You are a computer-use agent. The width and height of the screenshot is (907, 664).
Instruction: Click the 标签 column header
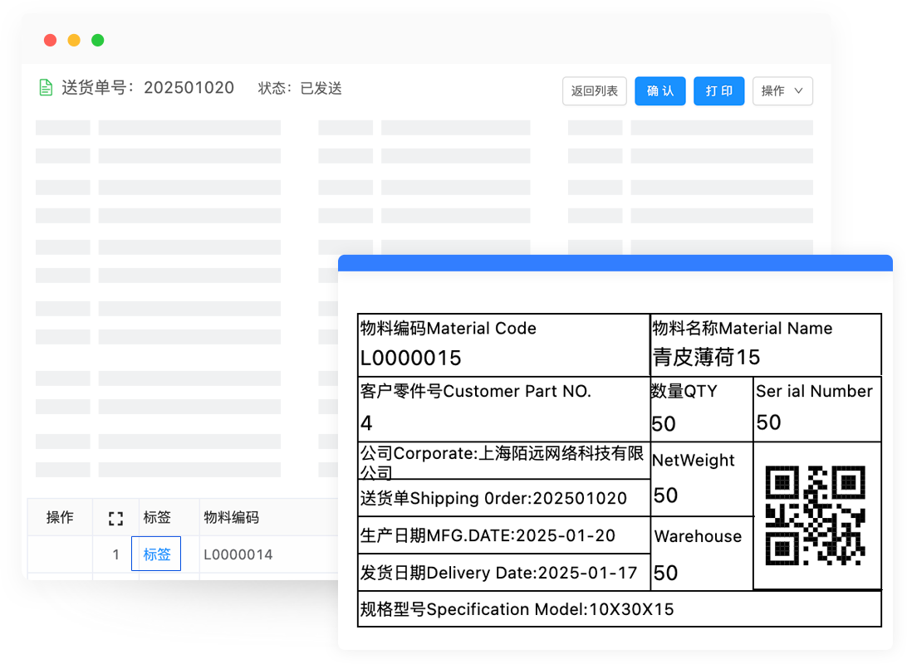coord(157,517)
